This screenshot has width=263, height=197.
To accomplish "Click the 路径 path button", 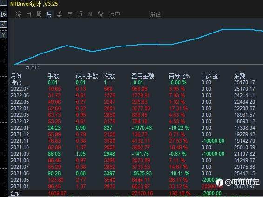I will click(x=155, y=14).
